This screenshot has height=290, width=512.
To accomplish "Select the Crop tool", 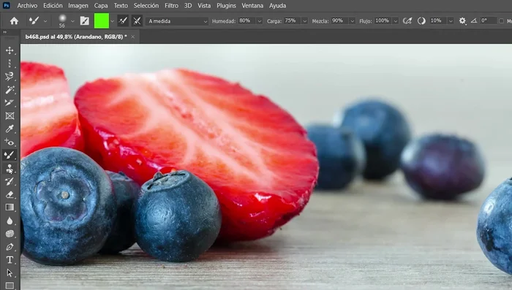I will (x=10, y=102).
